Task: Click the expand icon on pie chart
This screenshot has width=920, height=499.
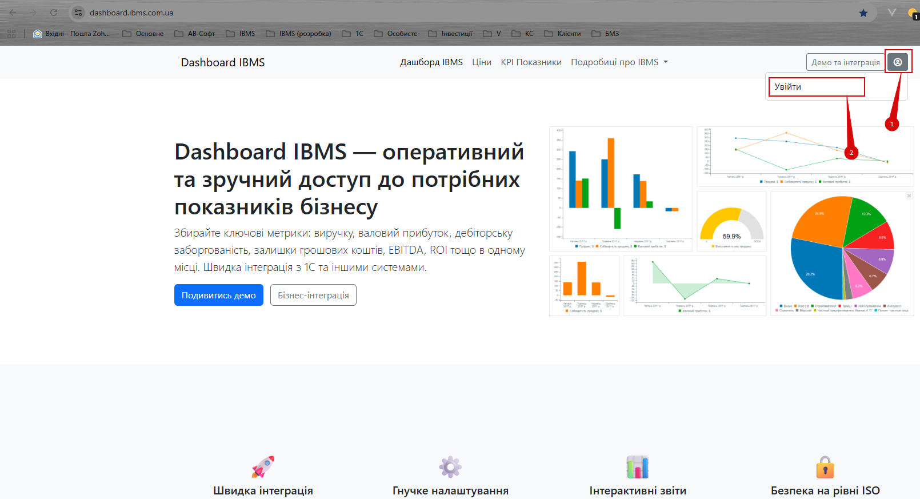Action: tap(909, 196)
